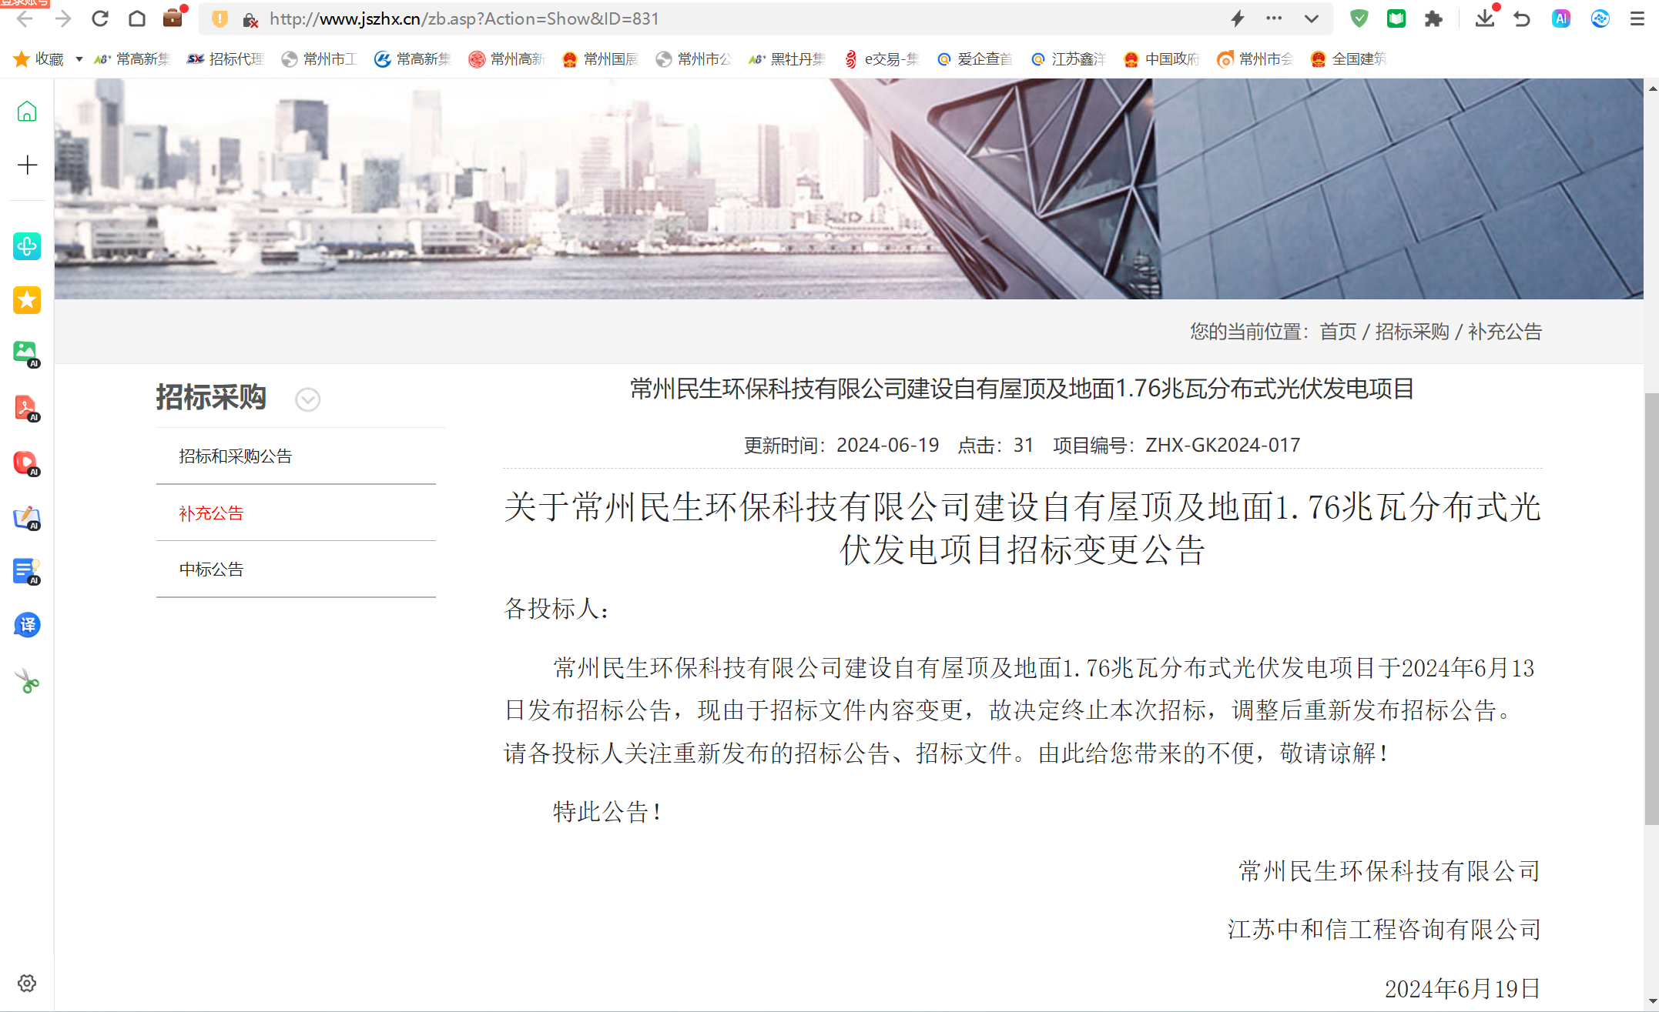Open the green note extension icon

[x=1396, y=18]
